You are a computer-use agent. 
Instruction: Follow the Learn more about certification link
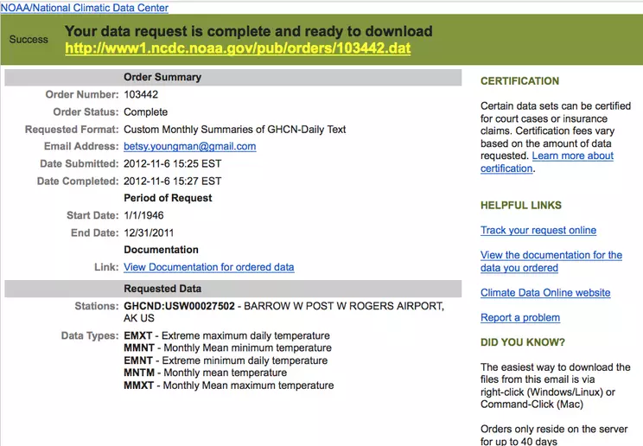547,162
